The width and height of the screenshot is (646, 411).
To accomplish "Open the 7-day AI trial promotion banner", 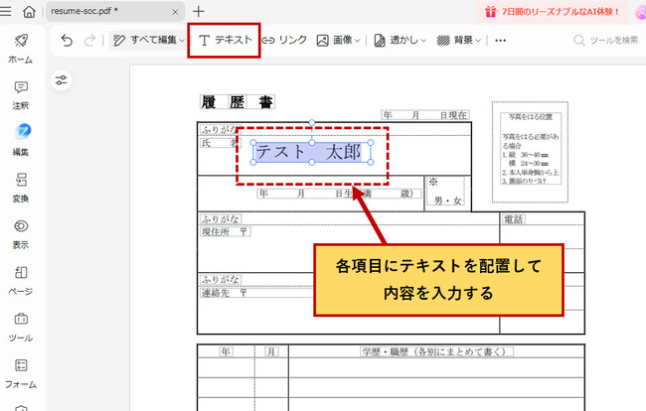I will 554,12.
